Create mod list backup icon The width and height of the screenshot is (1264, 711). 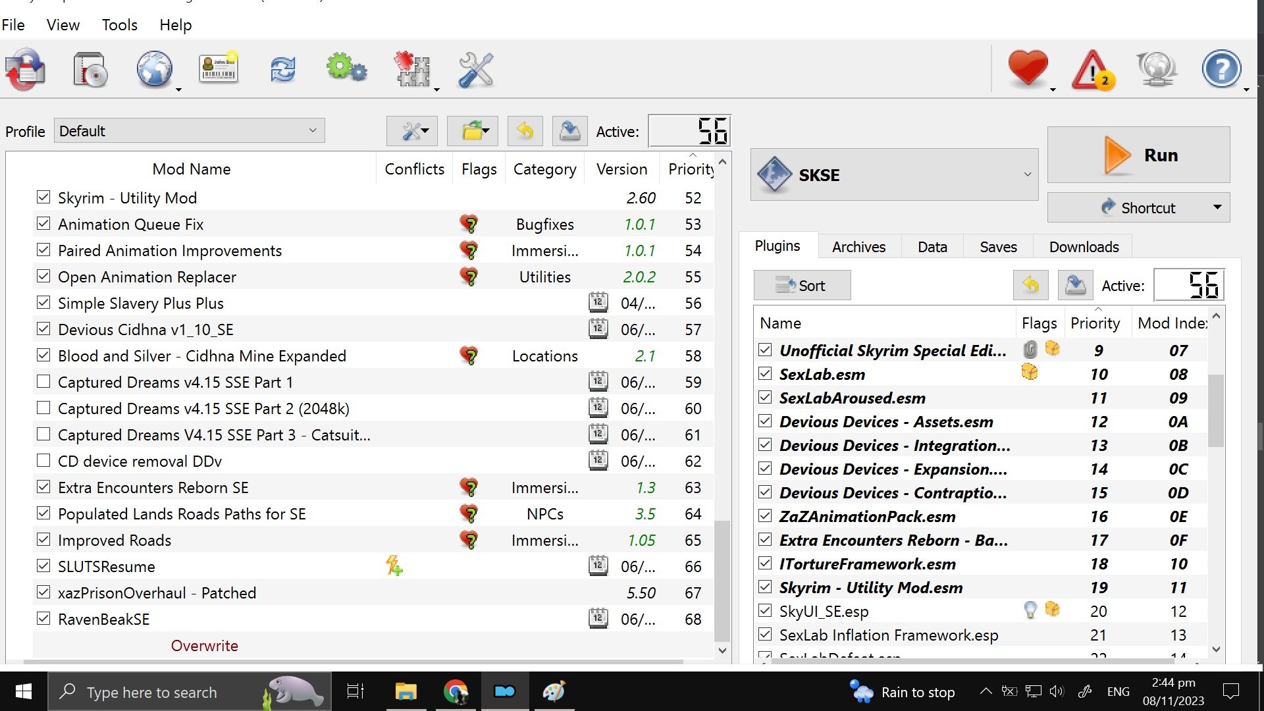coord(569,131)
